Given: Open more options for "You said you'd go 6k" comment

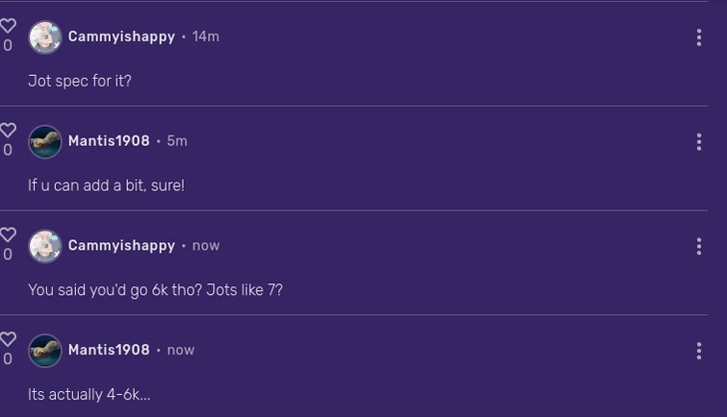Looking at the screenshot, I should (698, 246).
